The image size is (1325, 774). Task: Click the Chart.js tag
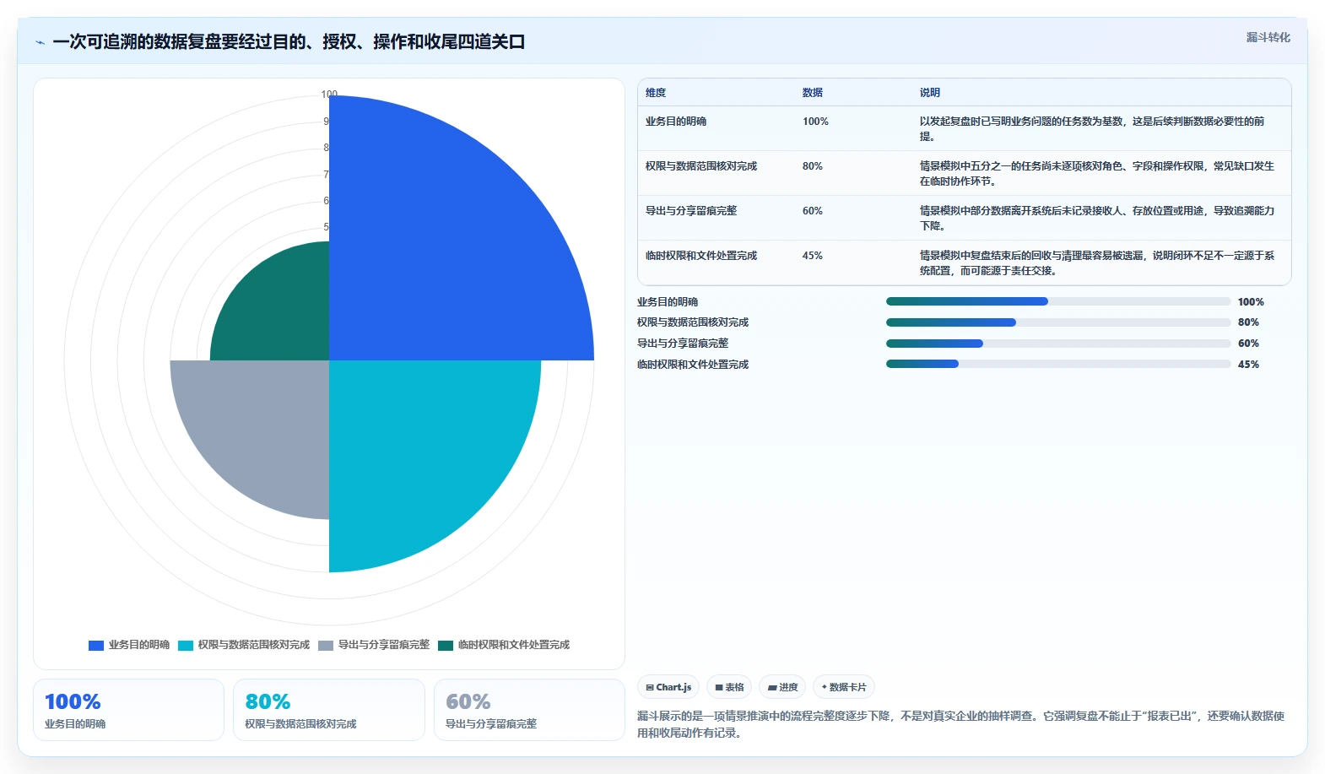point(668,687)
